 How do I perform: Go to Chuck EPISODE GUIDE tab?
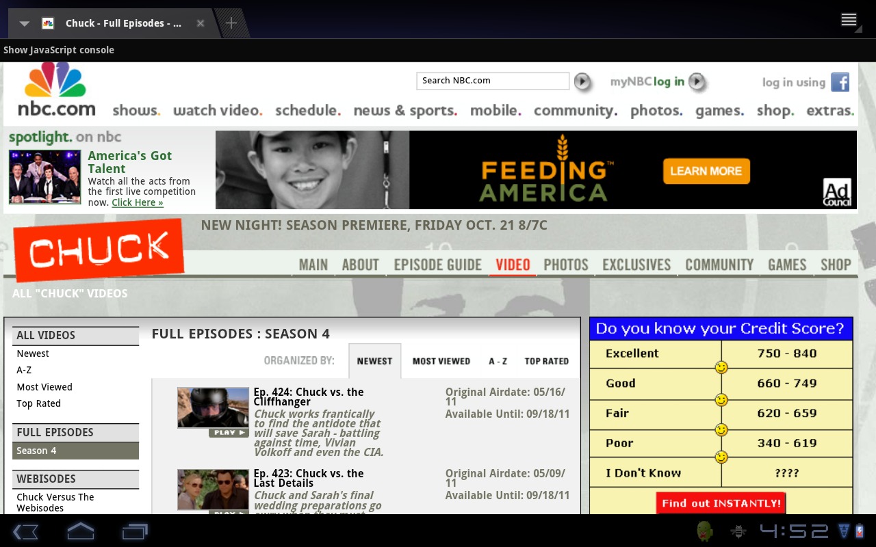click(438, 265)
